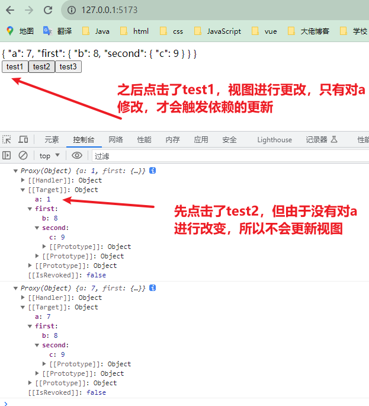The width and height of the screenshot is (369, 406).
Task: Collapse the second Proxy(Object) {a: 7} entry
Action: coord(15,288)
